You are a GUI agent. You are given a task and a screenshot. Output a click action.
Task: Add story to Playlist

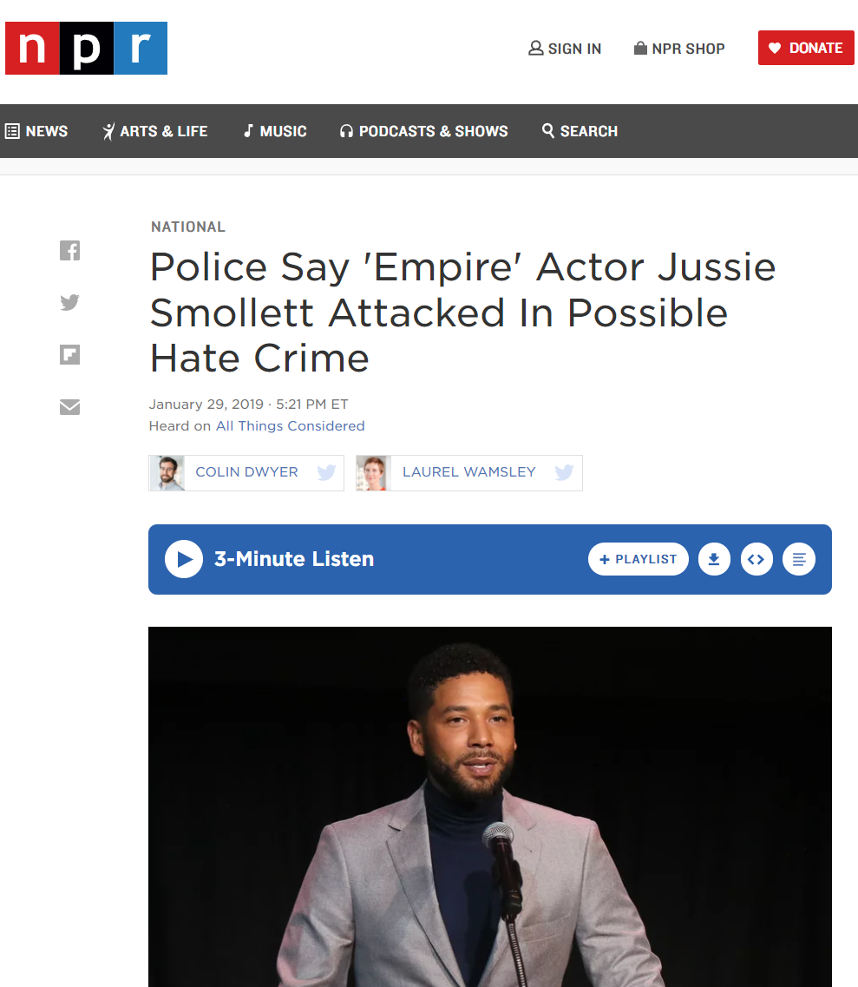click(x=639, y=559)
